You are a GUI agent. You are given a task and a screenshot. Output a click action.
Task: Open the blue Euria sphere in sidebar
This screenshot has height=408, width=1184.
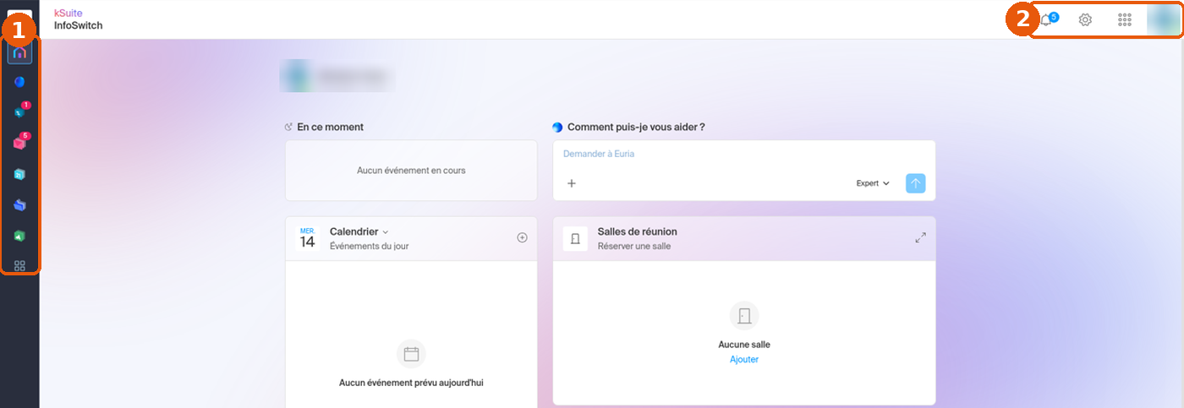(20, 82)
